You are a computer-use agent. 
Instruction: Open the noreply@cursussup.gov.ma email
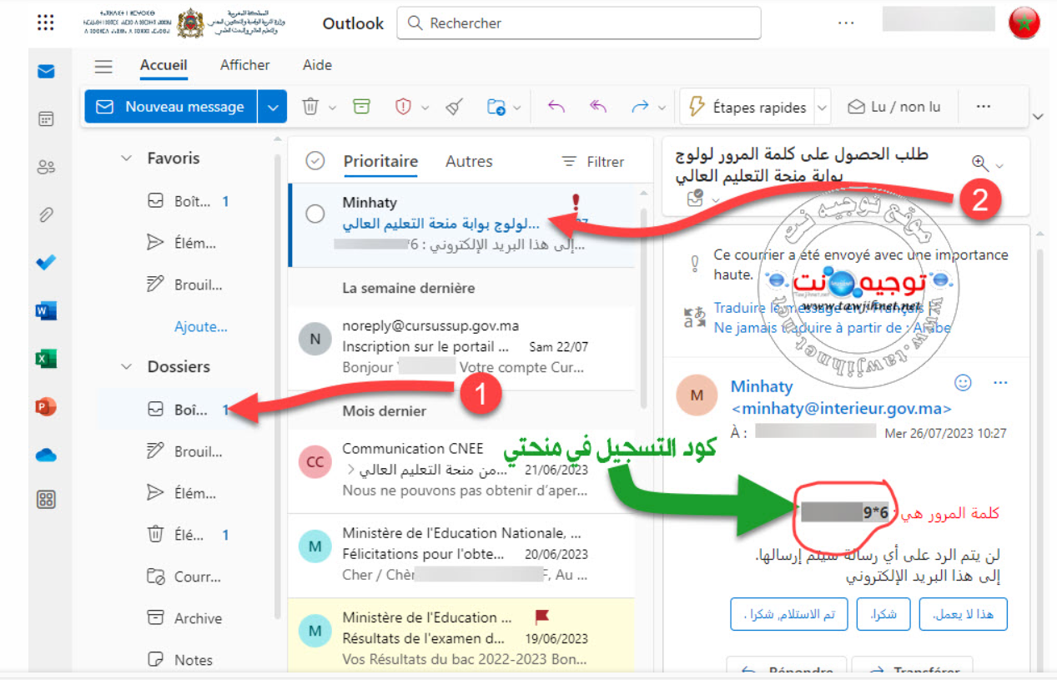click(x=461, y=346)
